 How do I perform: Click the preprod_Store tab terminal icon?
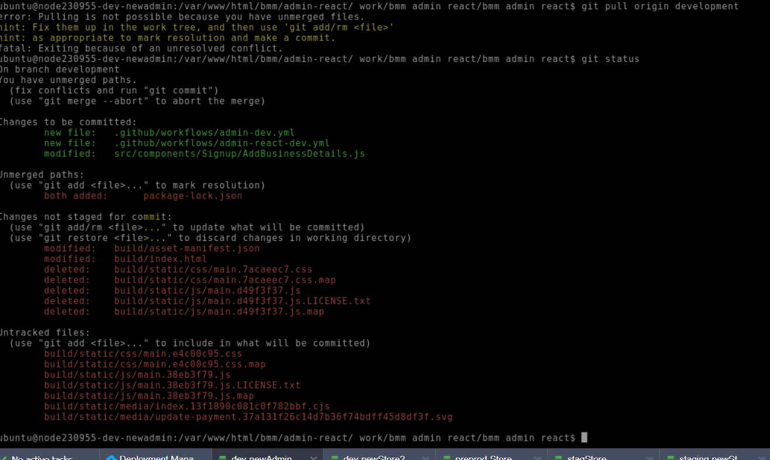tap(447, 458)
